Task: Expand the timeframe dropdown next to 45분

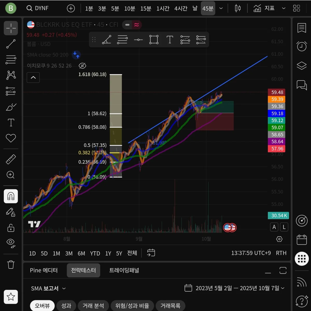Action: tap(221, 8)
